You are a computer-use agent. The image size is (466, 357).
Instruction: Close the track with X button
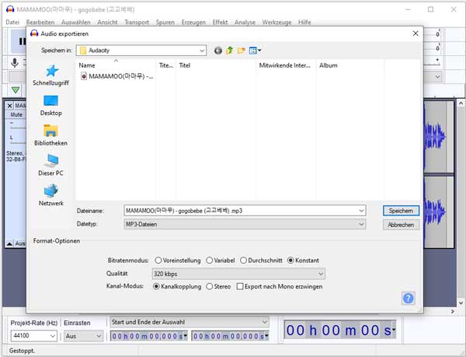9,106
